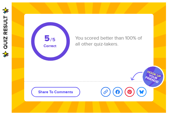169x116 pixels.
Task: Share the result on Facebook
Action: pos(118,92)
